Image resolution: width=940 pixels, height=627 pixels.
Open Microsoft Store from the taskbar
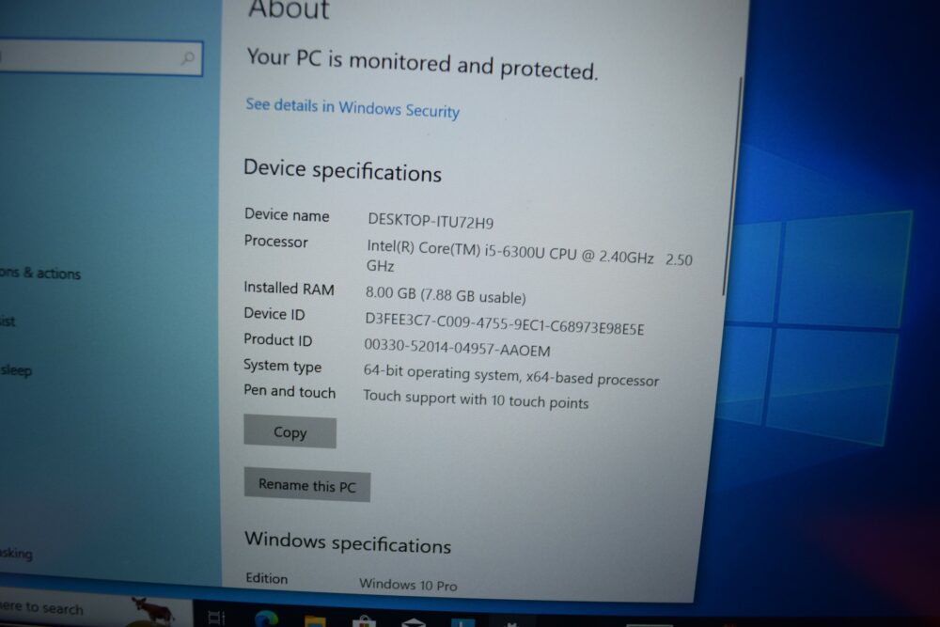pyautogui.click(x=364, y=621)
